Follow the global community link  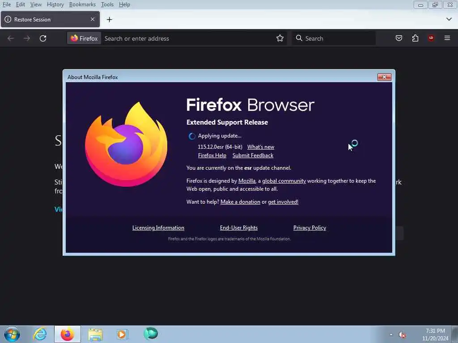point(284,181)
